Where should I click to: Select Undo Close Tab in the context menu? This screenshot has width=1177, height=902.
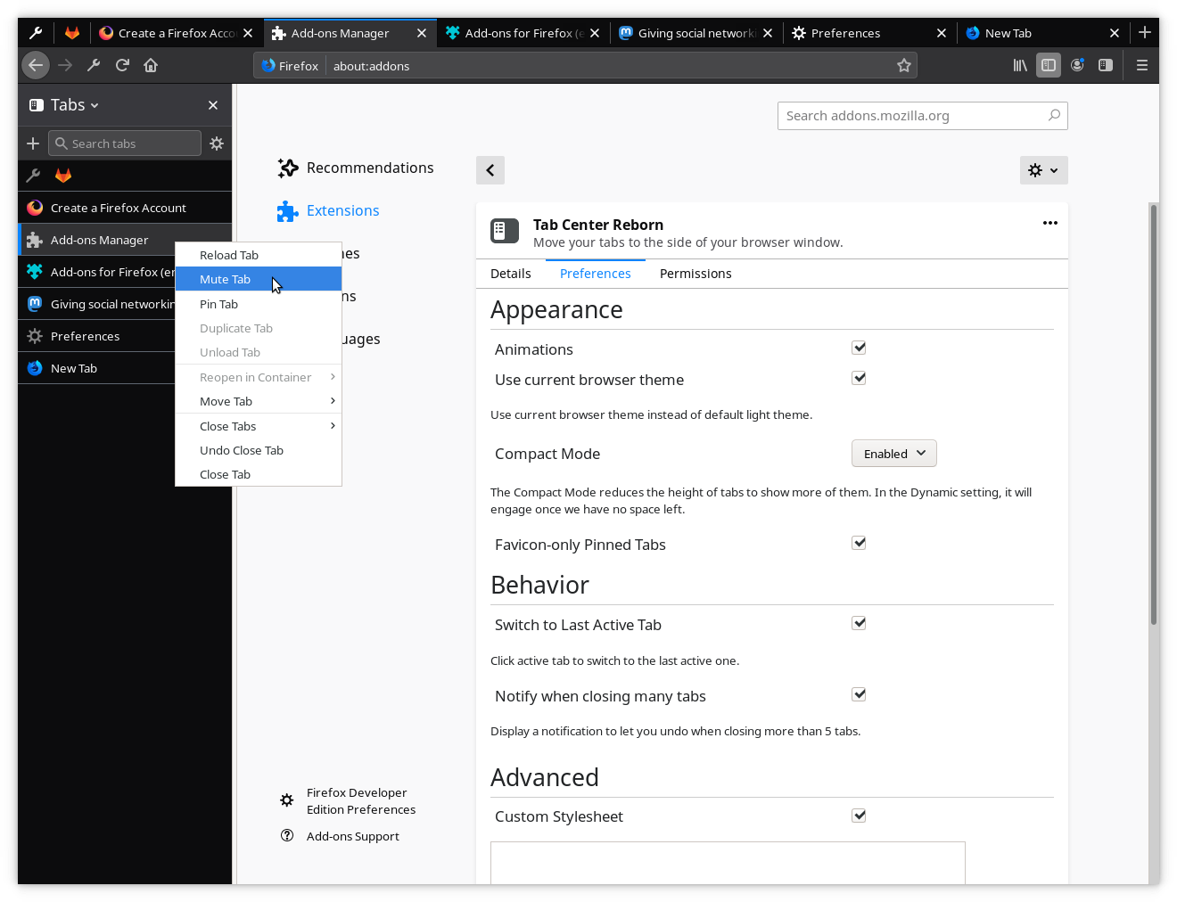259,450
